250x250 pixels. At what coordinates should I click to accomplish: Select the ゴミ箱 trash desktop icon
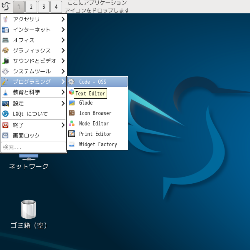tap(28, 214)
